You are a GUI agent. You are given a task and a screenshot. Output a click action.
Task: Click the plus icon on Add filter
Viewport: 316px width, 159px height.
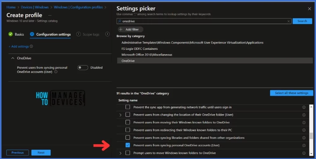coord(121,30)
